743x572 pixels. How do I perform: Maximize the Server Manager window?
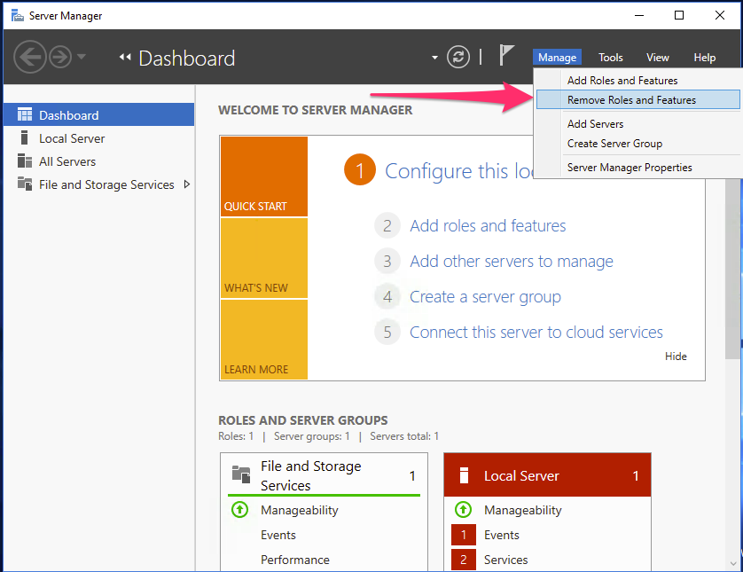click(679, 15)
